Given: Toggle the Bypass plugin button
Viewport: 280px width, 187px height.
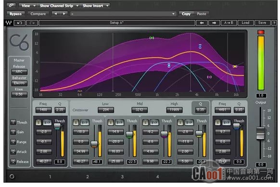Looking at the screenshot, I should coord(15,14).
